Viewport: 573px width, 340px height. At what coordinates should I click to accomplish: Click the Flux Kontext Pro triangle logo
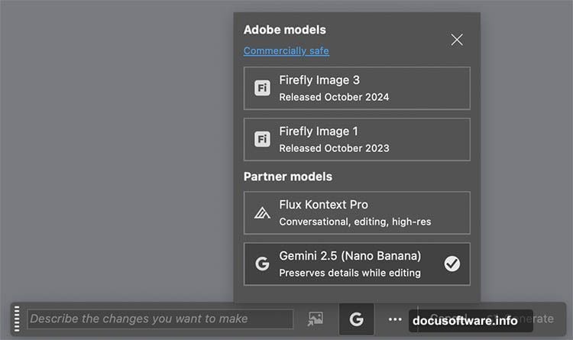point(262,213)
